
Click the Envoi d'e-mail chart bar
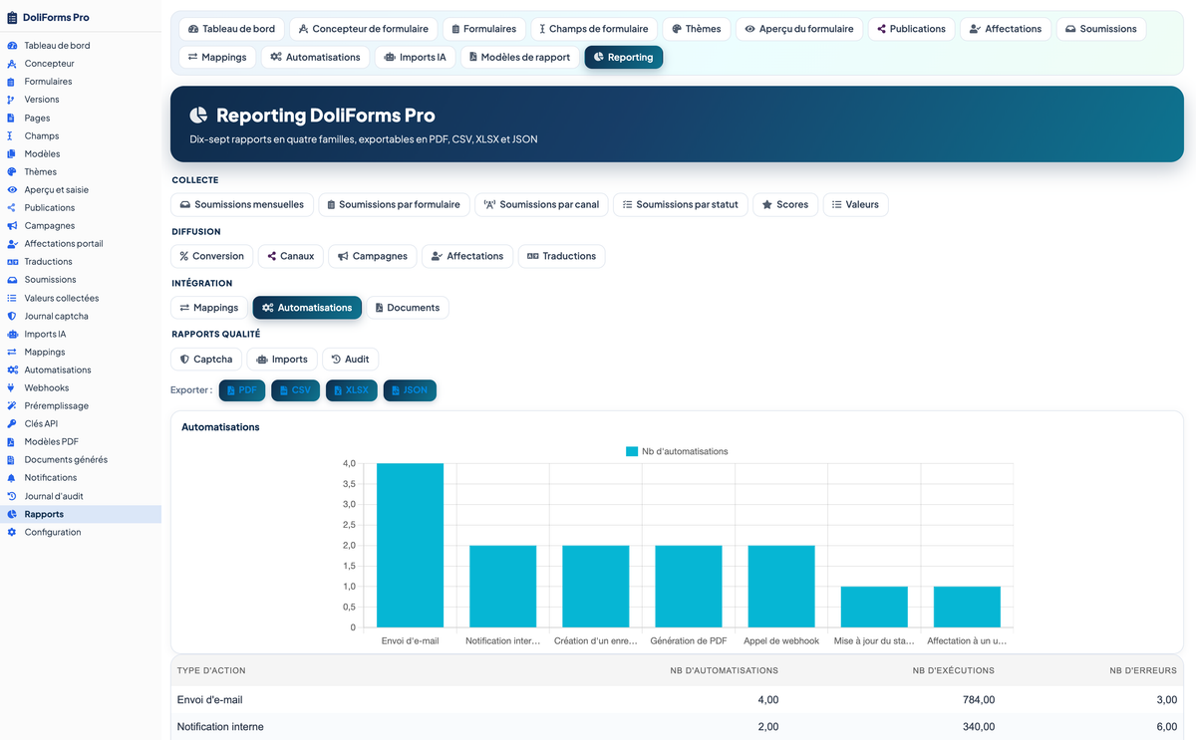pos(410,545)
